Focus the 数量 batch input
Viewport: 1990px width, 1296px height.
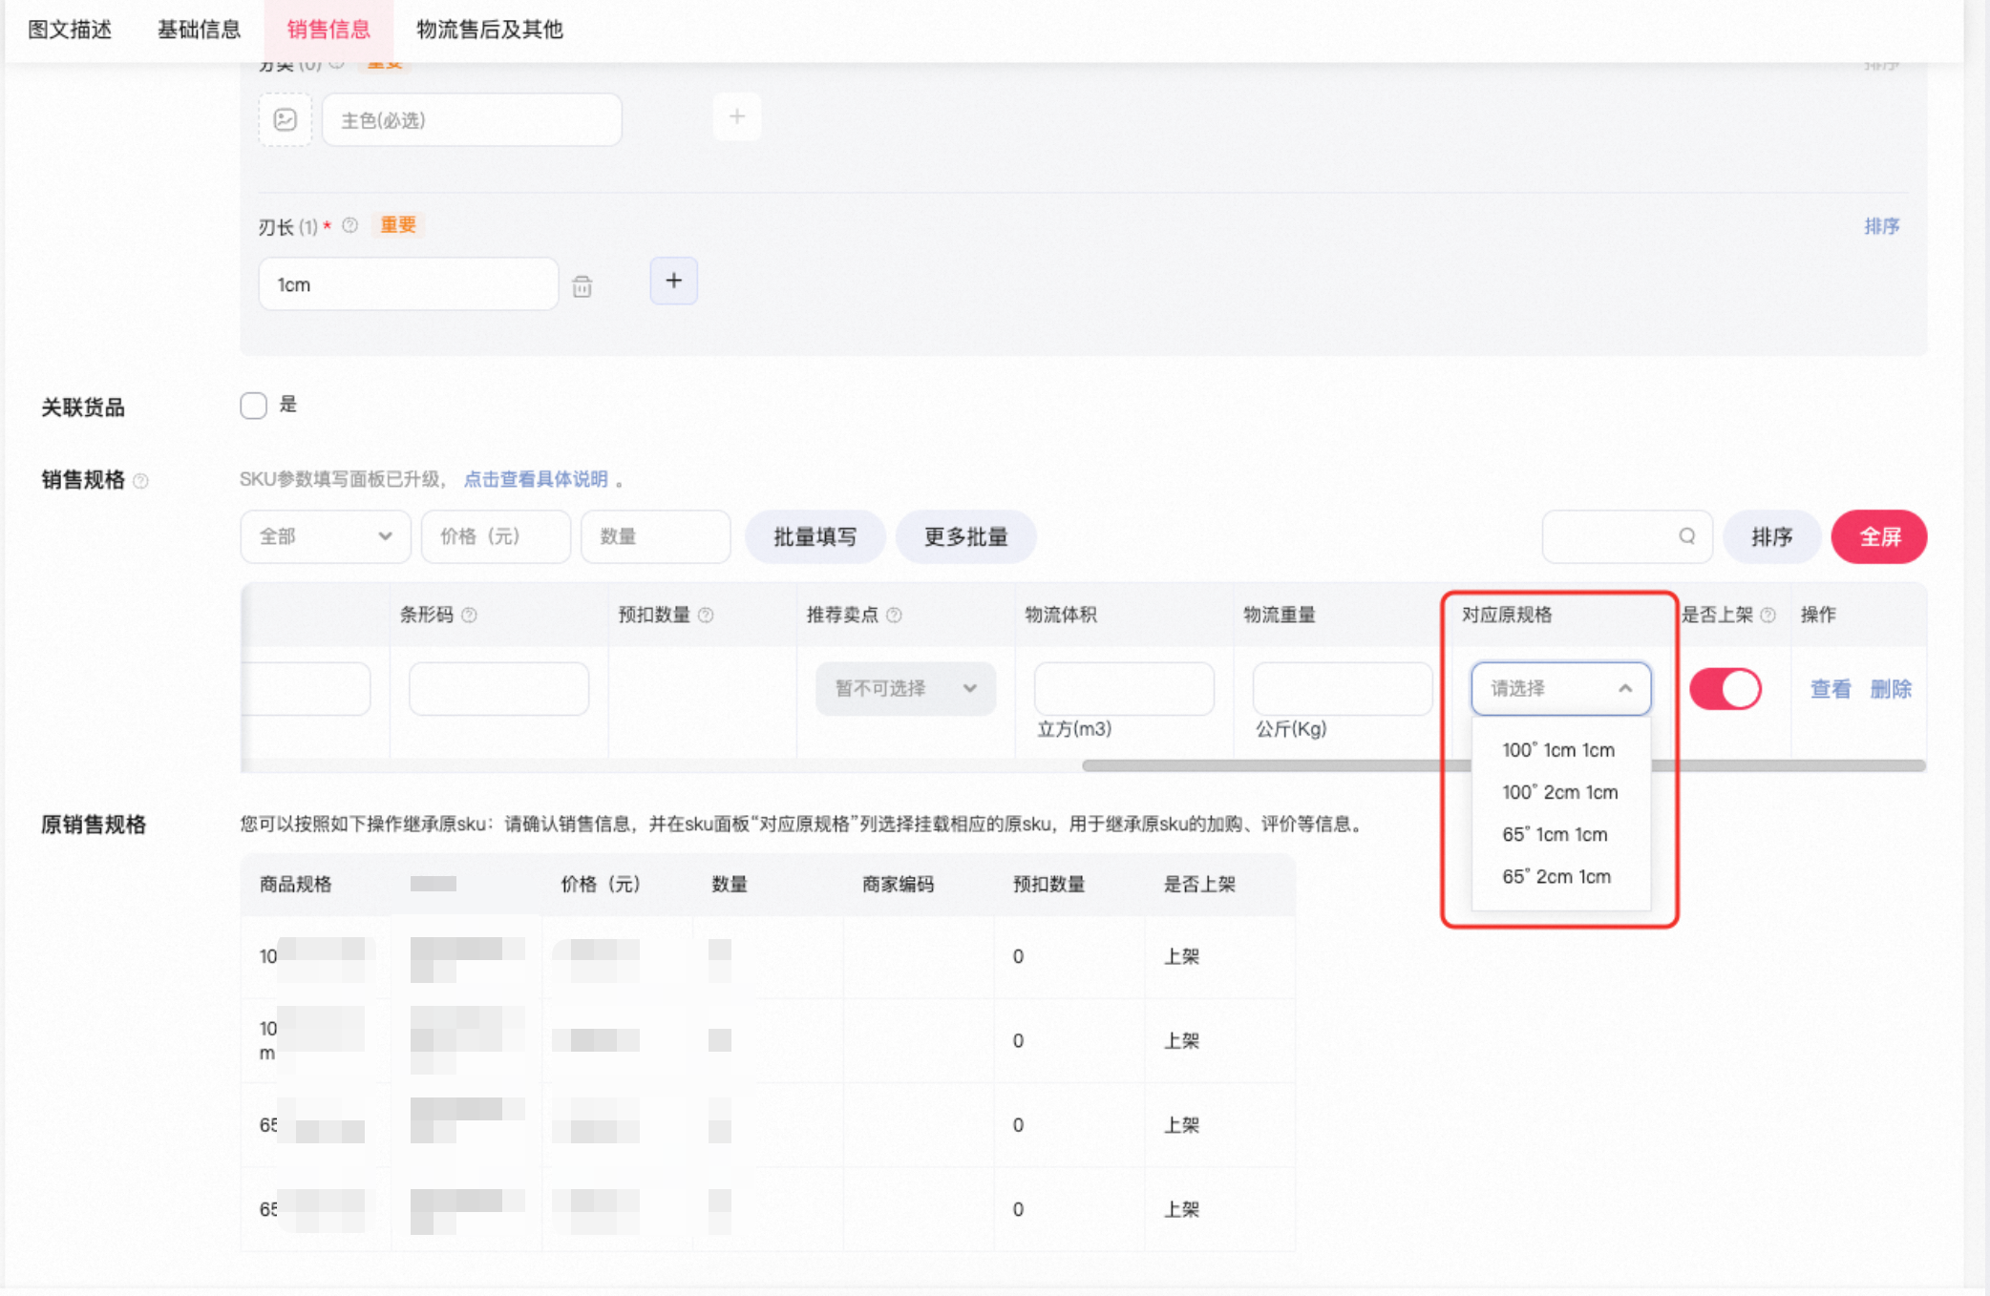pos(655,536)
